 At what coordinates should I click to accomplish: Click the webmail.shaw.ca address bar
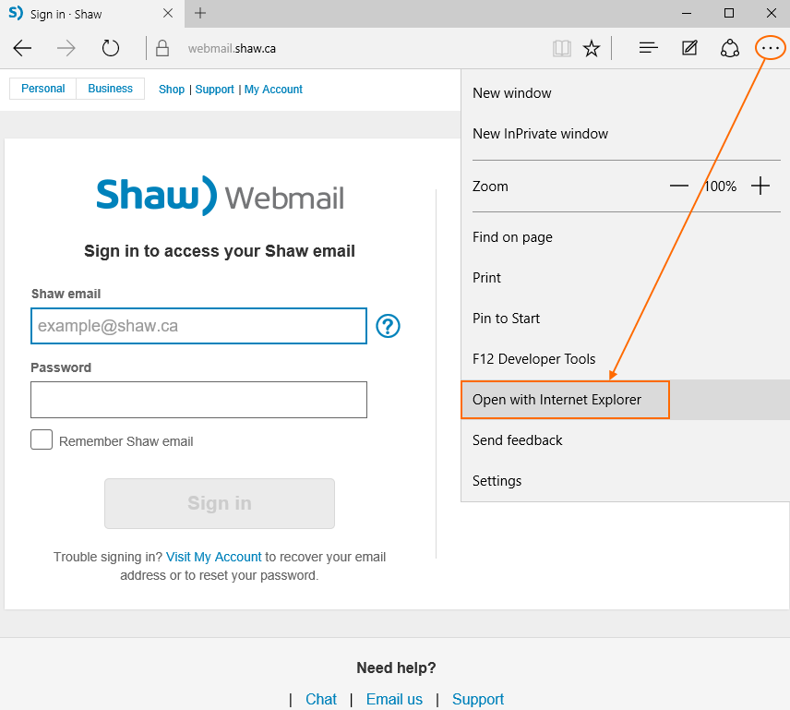(232, 48)
